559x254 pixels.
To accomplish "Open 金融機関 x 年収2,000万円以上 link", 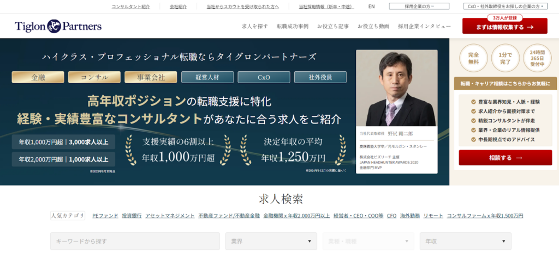I will pos(296,215).
